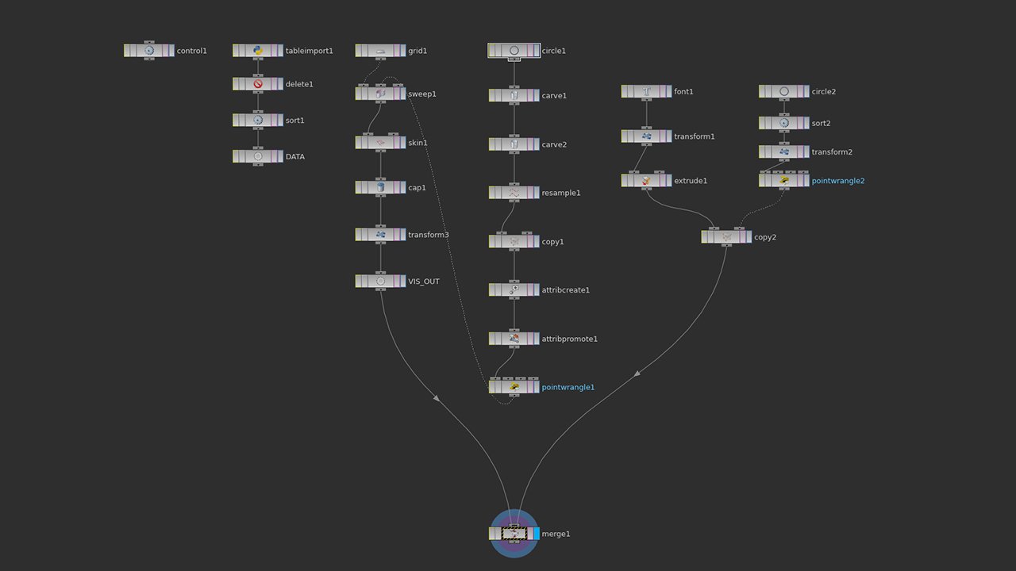
Task: Click the 'transform3' node label
Action: click(x=429, y=236)
